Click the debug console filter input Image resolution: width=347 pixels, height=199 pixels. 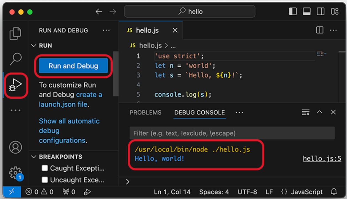[232, 133]
